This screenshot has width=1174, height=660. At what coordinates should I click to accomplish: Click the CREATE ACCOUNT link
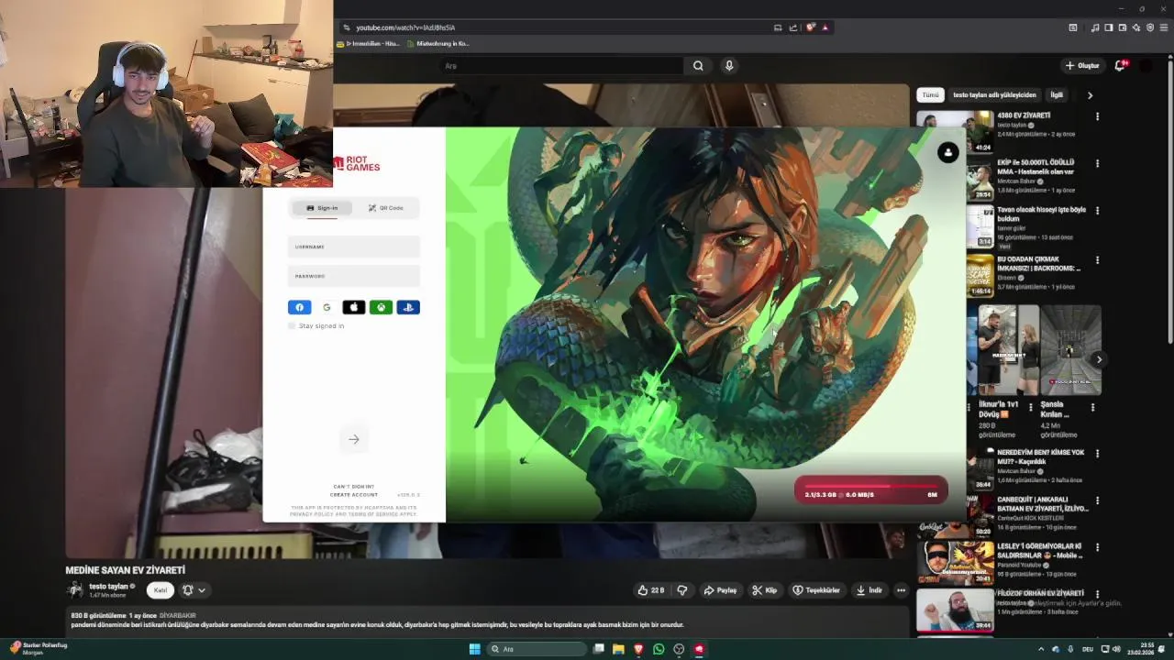click(354, 495)
